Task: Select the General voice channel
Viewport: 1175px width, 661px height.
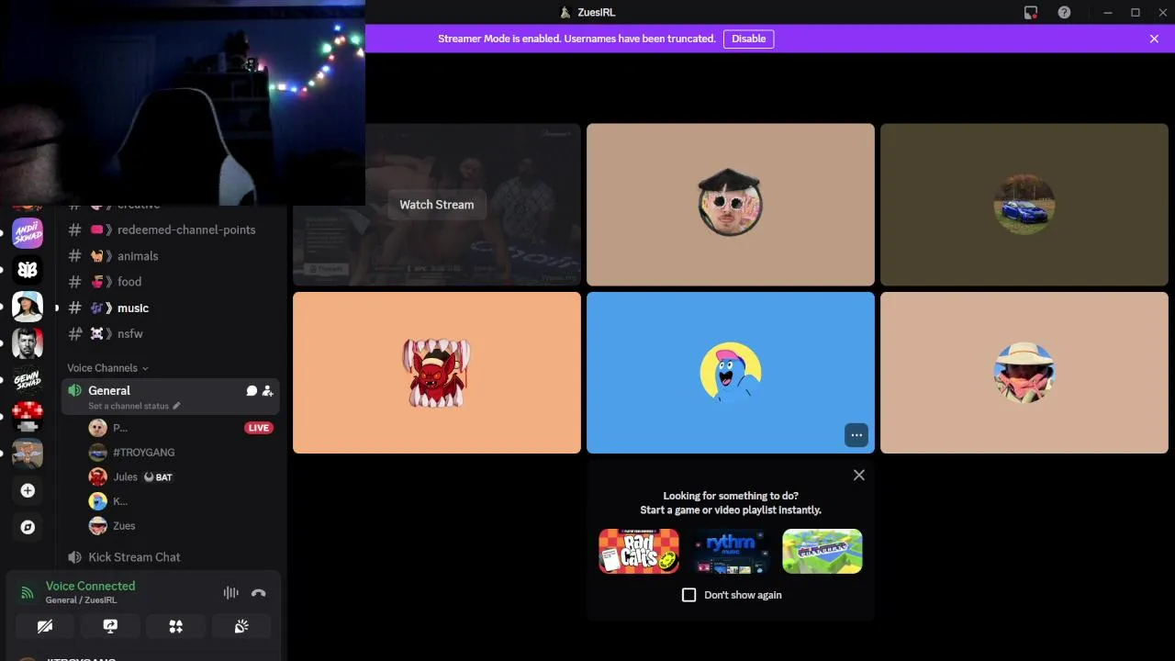Action: pyautogui.click(x=171, y=397)
